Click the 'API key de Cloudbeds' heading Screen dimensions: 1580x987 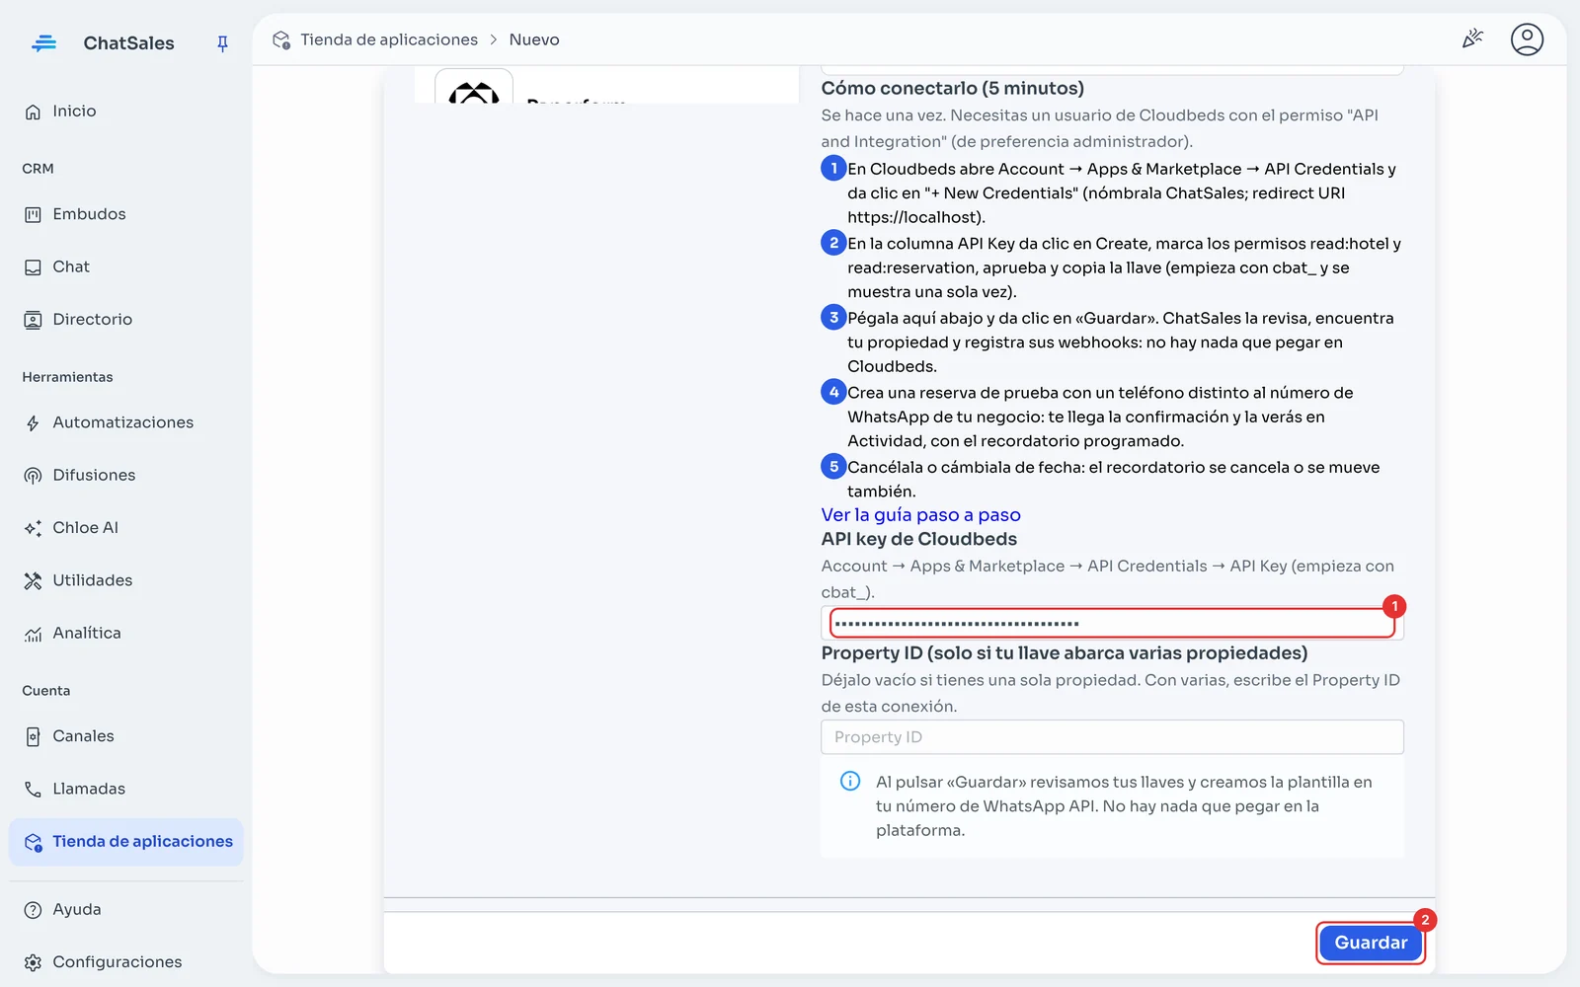point(919,540)
